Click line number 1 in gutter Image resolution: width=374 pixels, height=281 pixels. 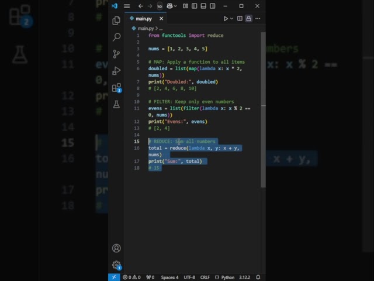click(138, 35)
